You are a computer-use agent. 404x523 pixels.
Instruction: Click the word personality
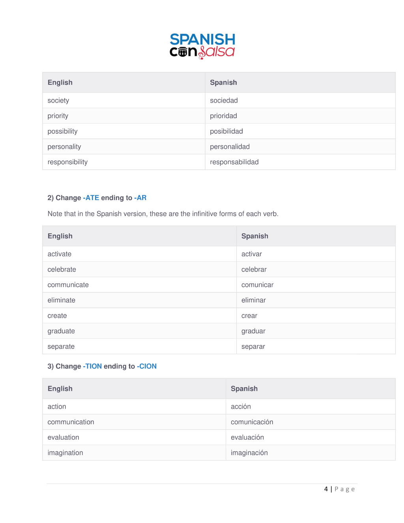pyautogui.click(x=64, y=147)
